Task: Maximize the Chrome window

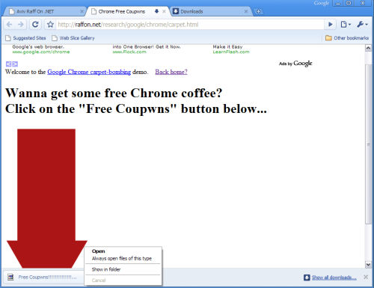Action: tap(349, 3)
